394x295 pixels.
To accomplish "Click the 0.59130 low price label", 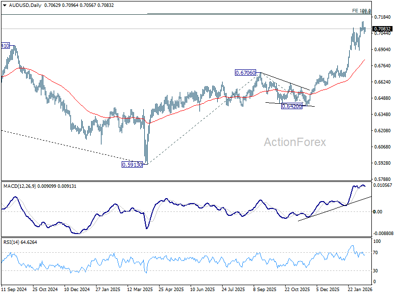I will click(132, 165).
